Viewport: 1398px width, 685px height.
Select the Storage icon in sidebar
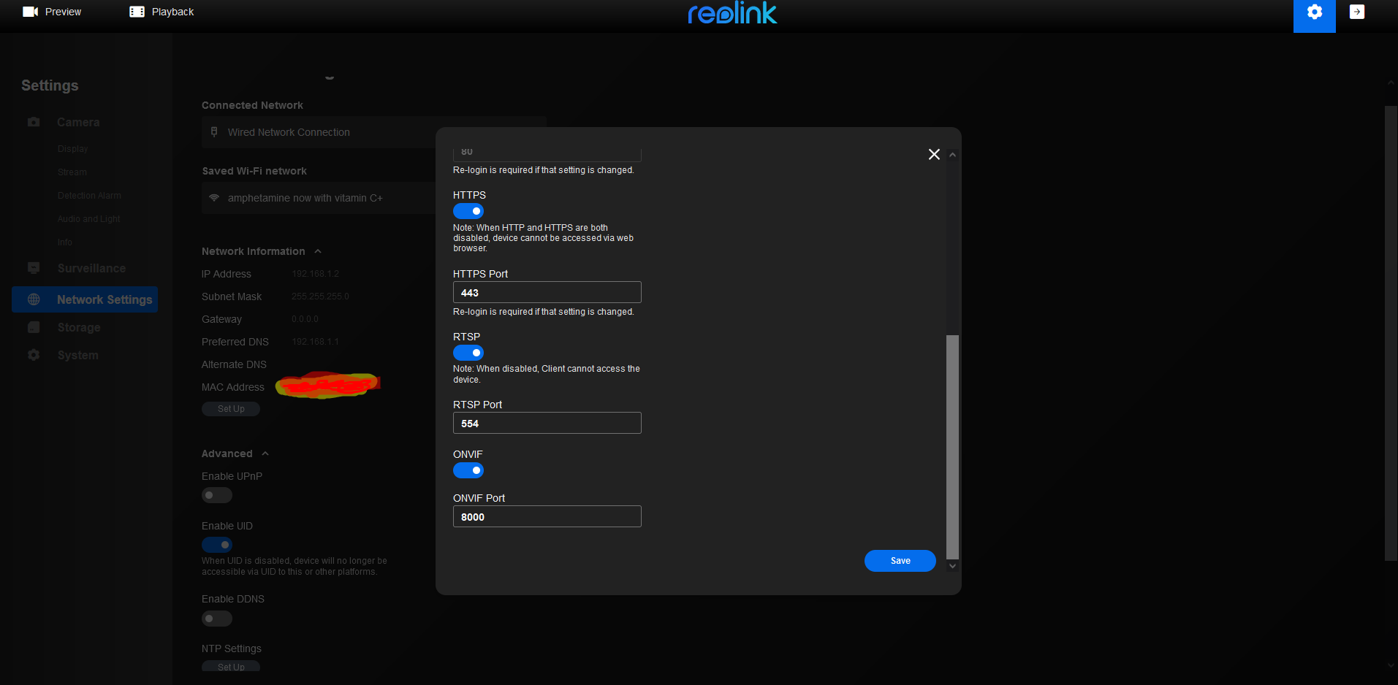coord(34,327)
